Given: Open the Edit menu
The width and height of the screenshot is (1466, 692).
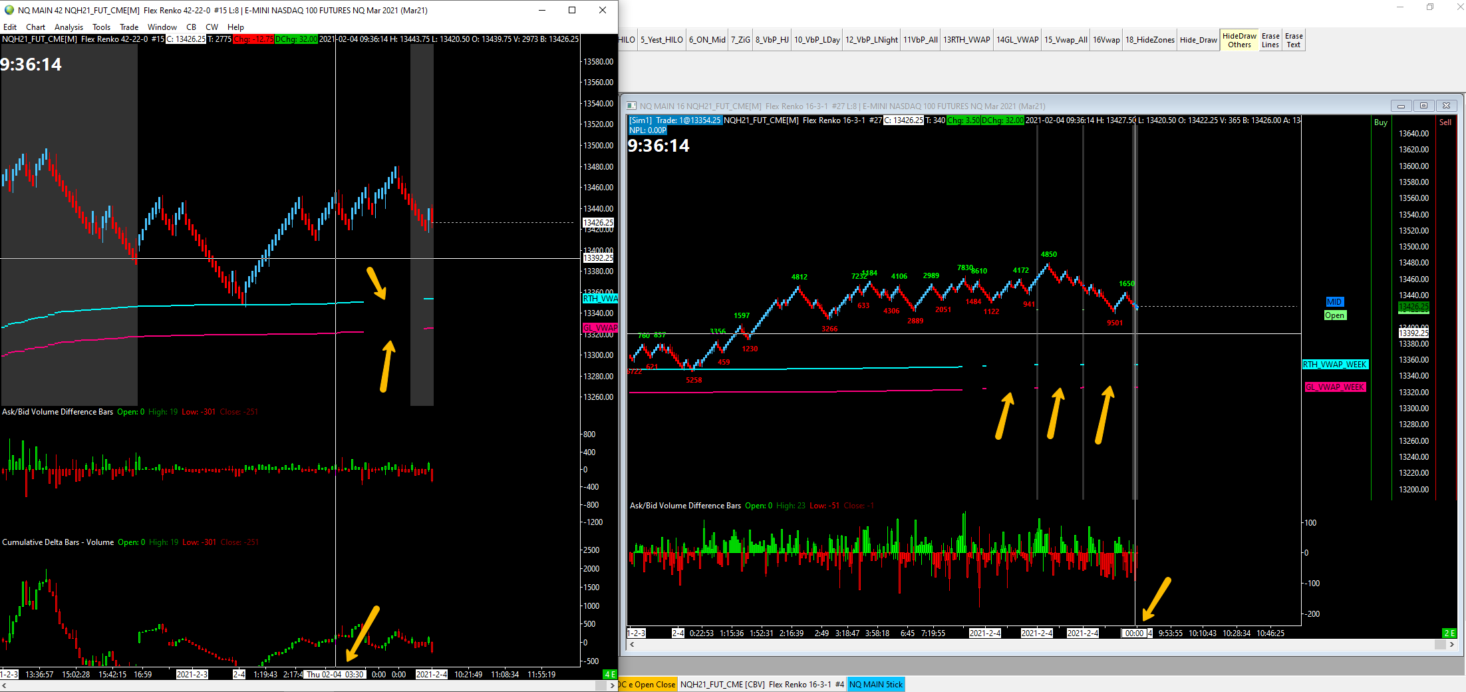Looking at the screenshot, I should point(10,27).
